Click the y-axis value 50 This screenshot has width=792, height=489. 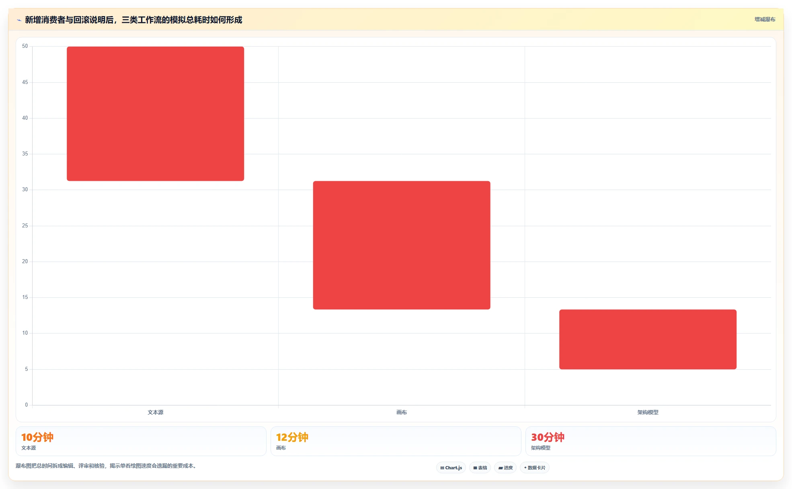click(25, 46)
